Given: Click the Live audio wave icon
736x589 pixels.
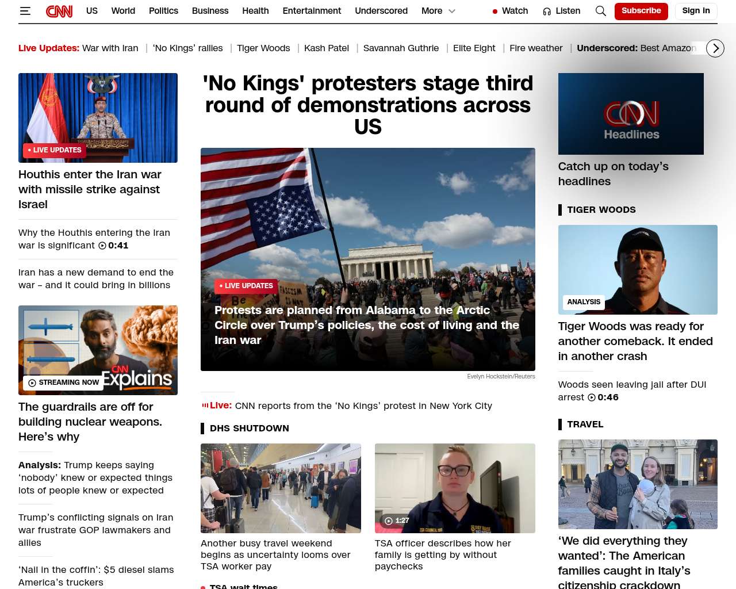Looking at the screenshot, I should coord(205,406).
